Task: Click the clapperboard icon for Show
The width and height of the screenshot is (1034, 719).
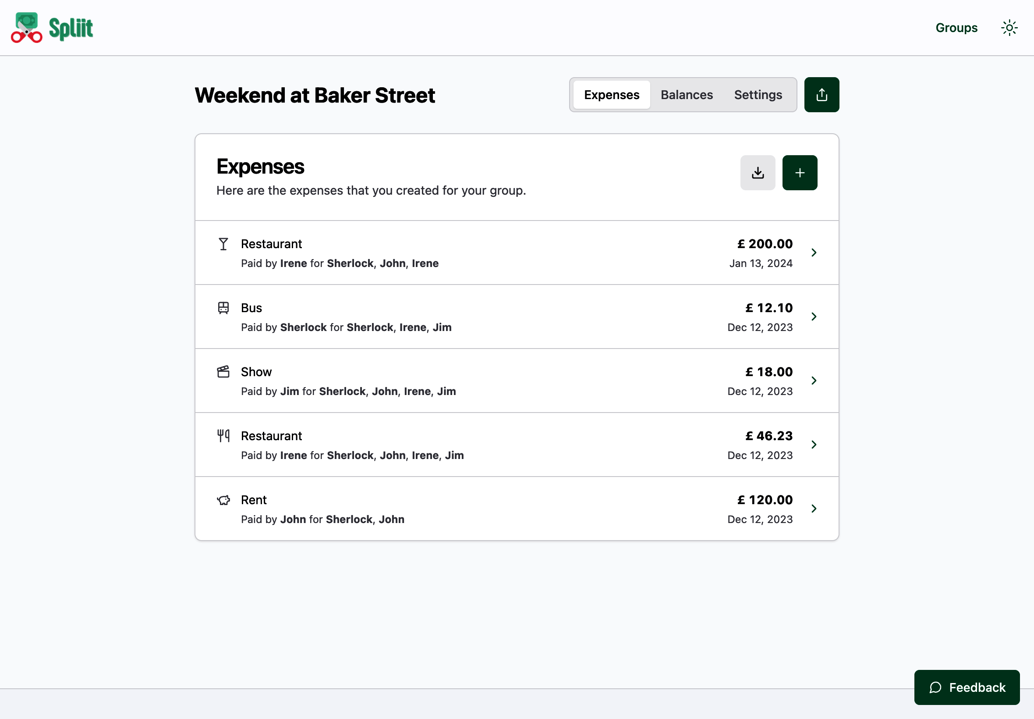Action: [x=223, y=372]
